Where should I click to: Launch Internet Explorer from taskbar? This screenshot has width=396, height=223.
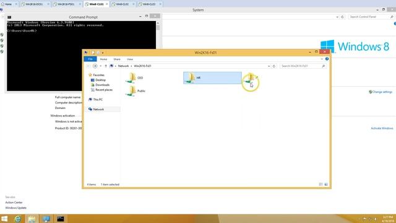click(x=17, y=219)
